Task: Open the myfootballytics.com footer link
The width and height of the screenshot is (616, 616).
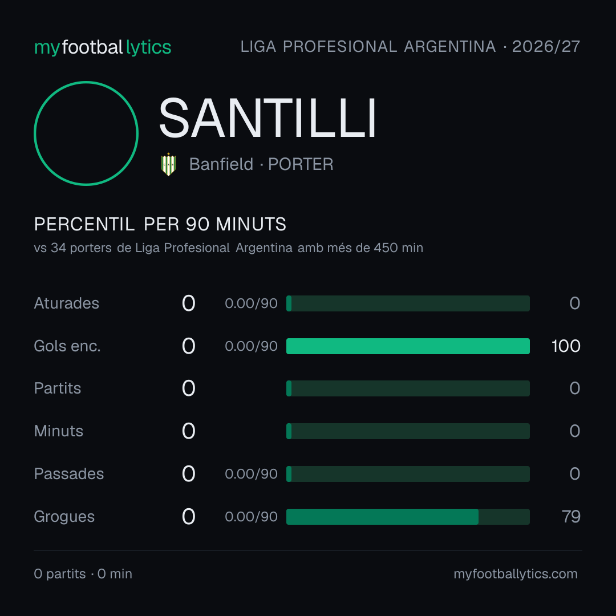Action: coord(516,574)
